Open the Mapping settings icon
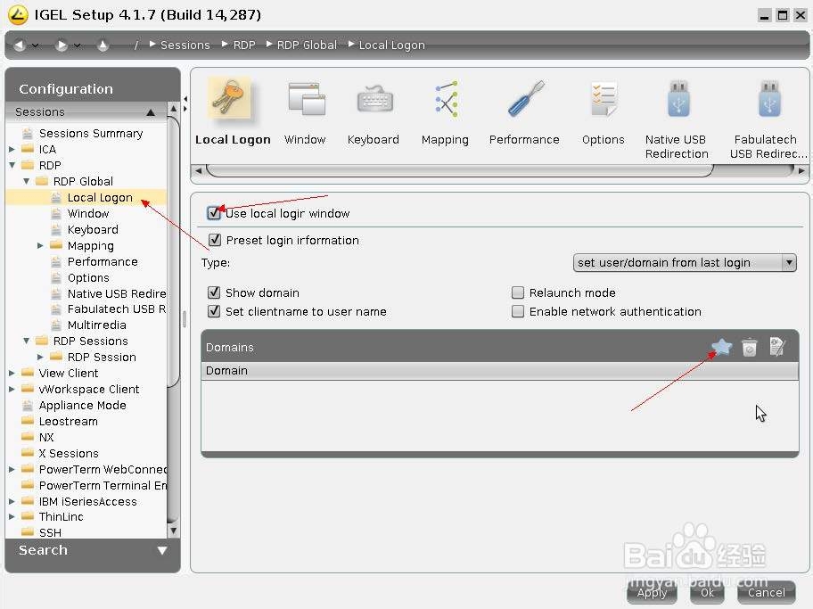Viewport: 813px width, 609px height. [x=446, y=99]
